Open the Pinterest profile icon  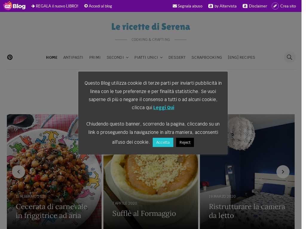pos(10,57)
